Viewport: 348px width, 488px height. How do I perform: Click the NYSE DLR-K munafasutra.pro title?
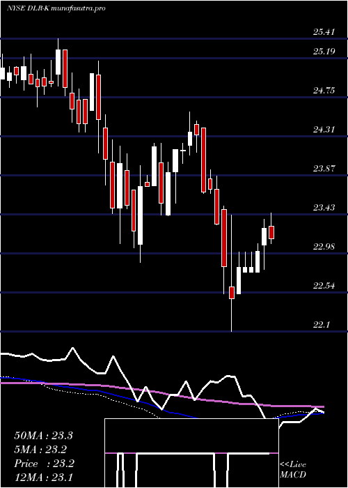pos(56,8)
